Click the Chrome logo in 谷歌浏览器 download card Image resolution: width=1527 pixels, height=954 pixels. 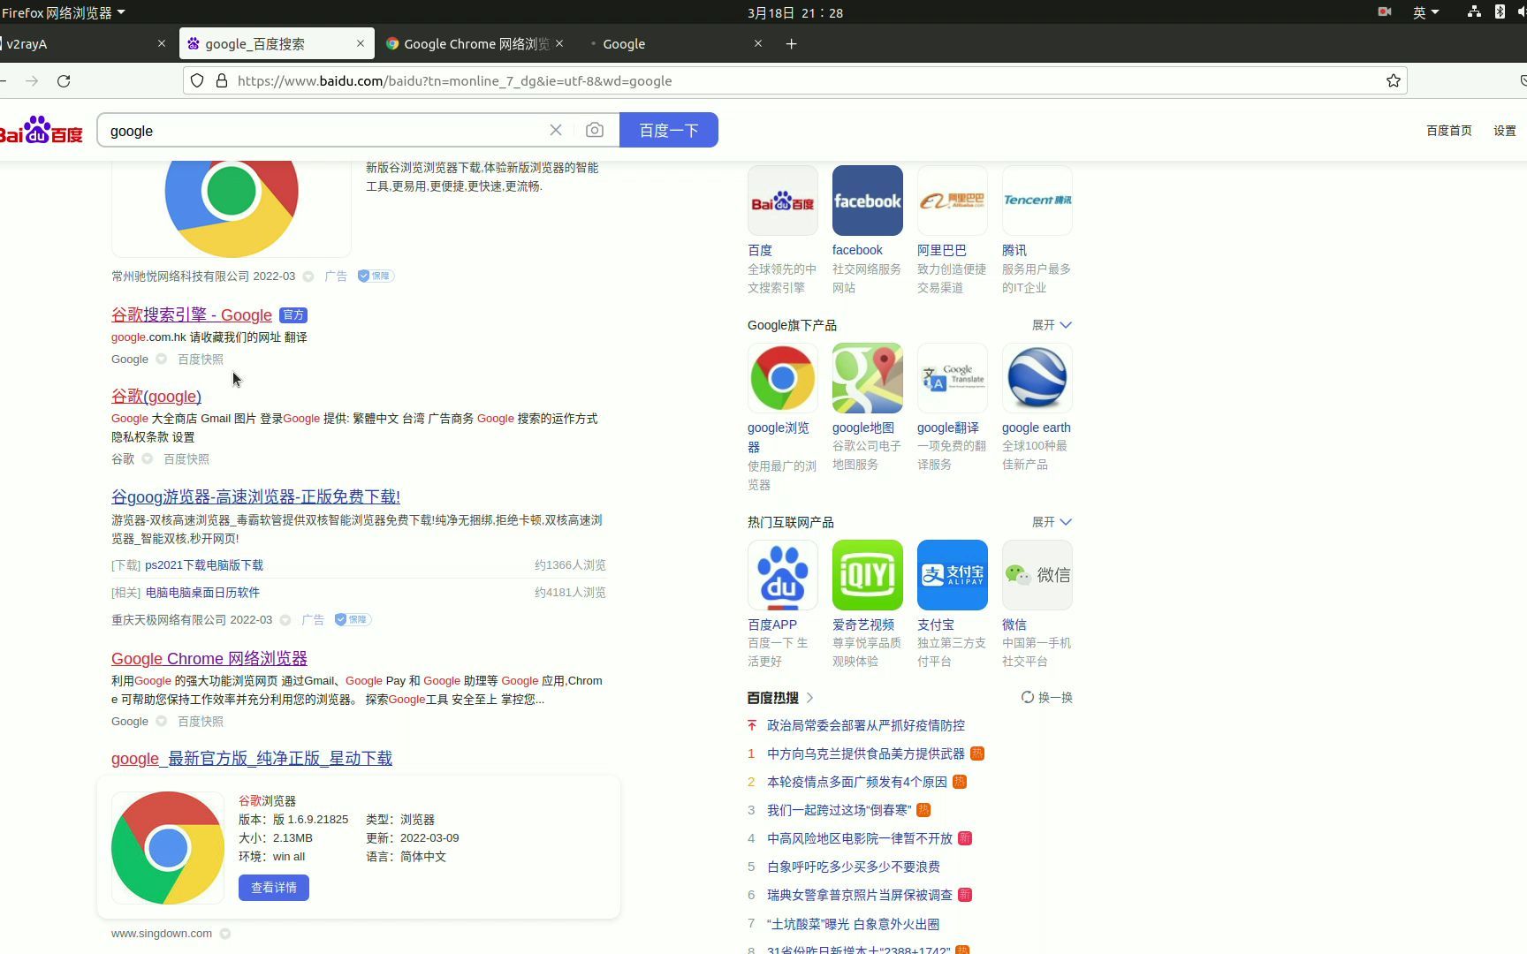168,848
